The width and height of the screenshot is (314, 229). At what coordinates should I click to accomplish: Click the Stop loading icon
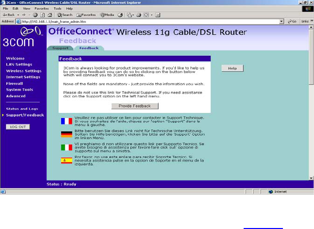[35, 15]
